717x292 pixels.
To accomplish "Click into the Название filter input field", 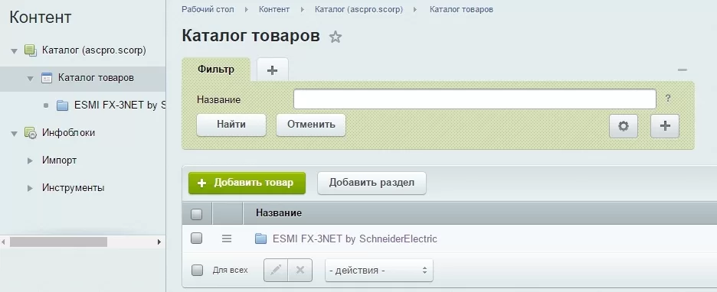I will (x=475, y=99).
